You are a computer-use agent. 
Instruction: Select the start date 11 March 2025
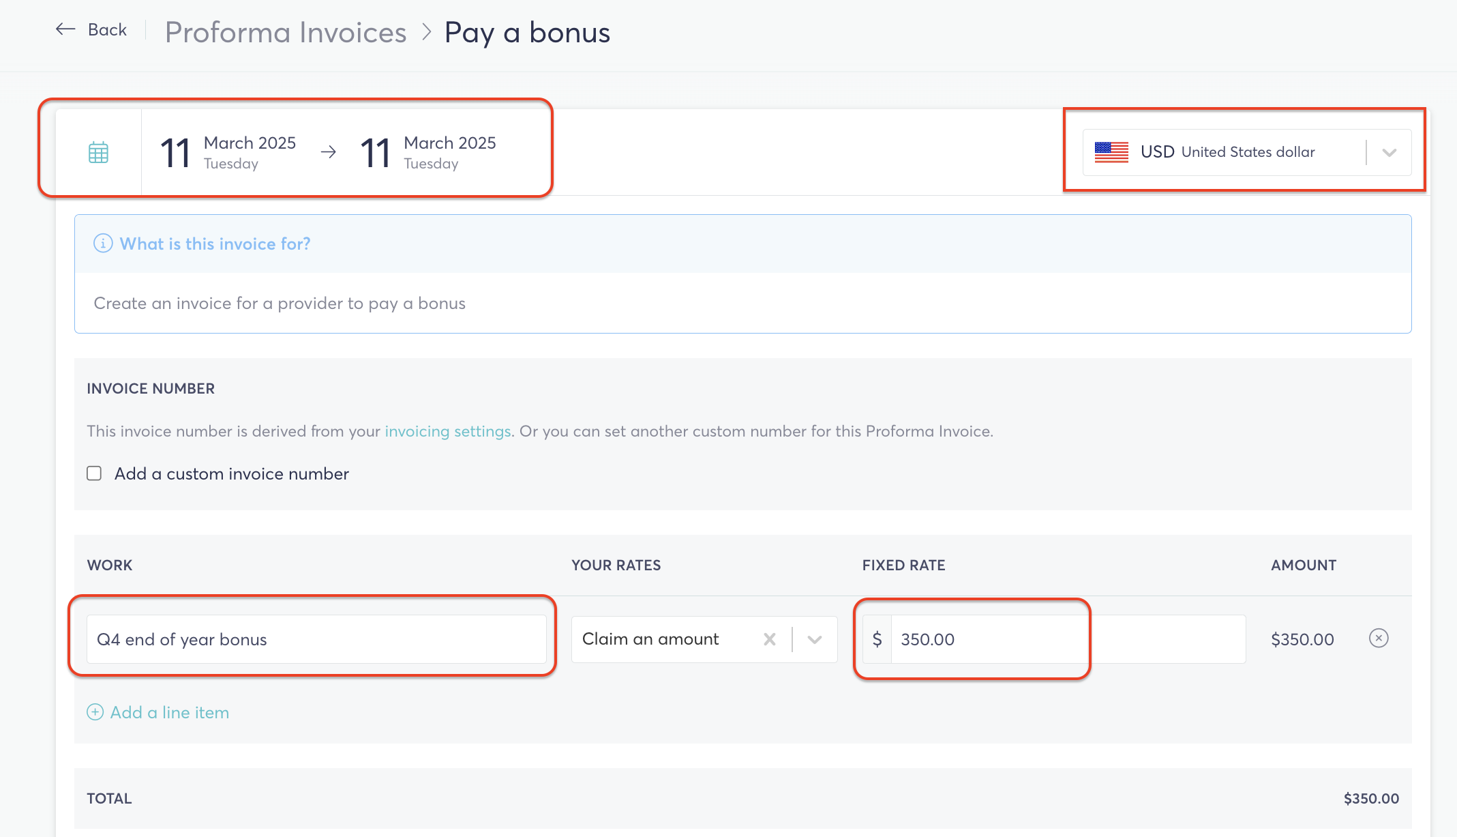(x=228, y=152)
